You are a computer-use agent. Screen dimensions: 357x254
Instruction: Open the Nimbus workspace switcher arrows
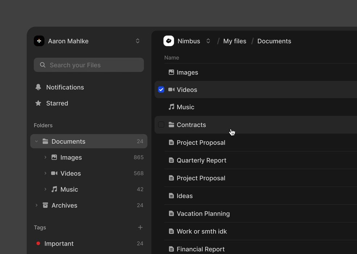[x=208, y=41]
